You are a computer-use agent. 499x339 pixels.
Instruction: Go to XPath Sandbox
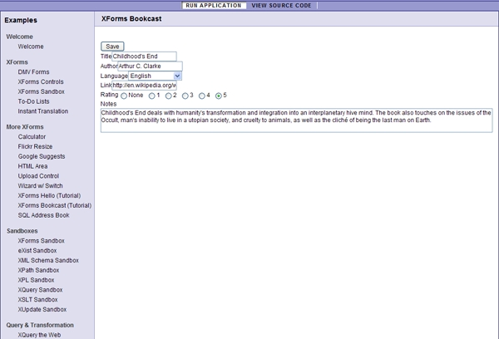(x=38, y=270)
